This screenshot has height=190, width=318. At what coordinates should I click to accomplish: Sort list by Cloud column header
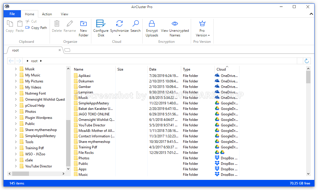click(221, 69)
